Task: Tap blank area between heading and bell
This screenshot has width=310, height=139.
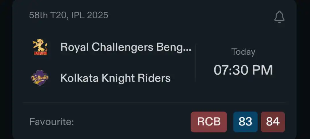Action: click(x=191, y=16)
